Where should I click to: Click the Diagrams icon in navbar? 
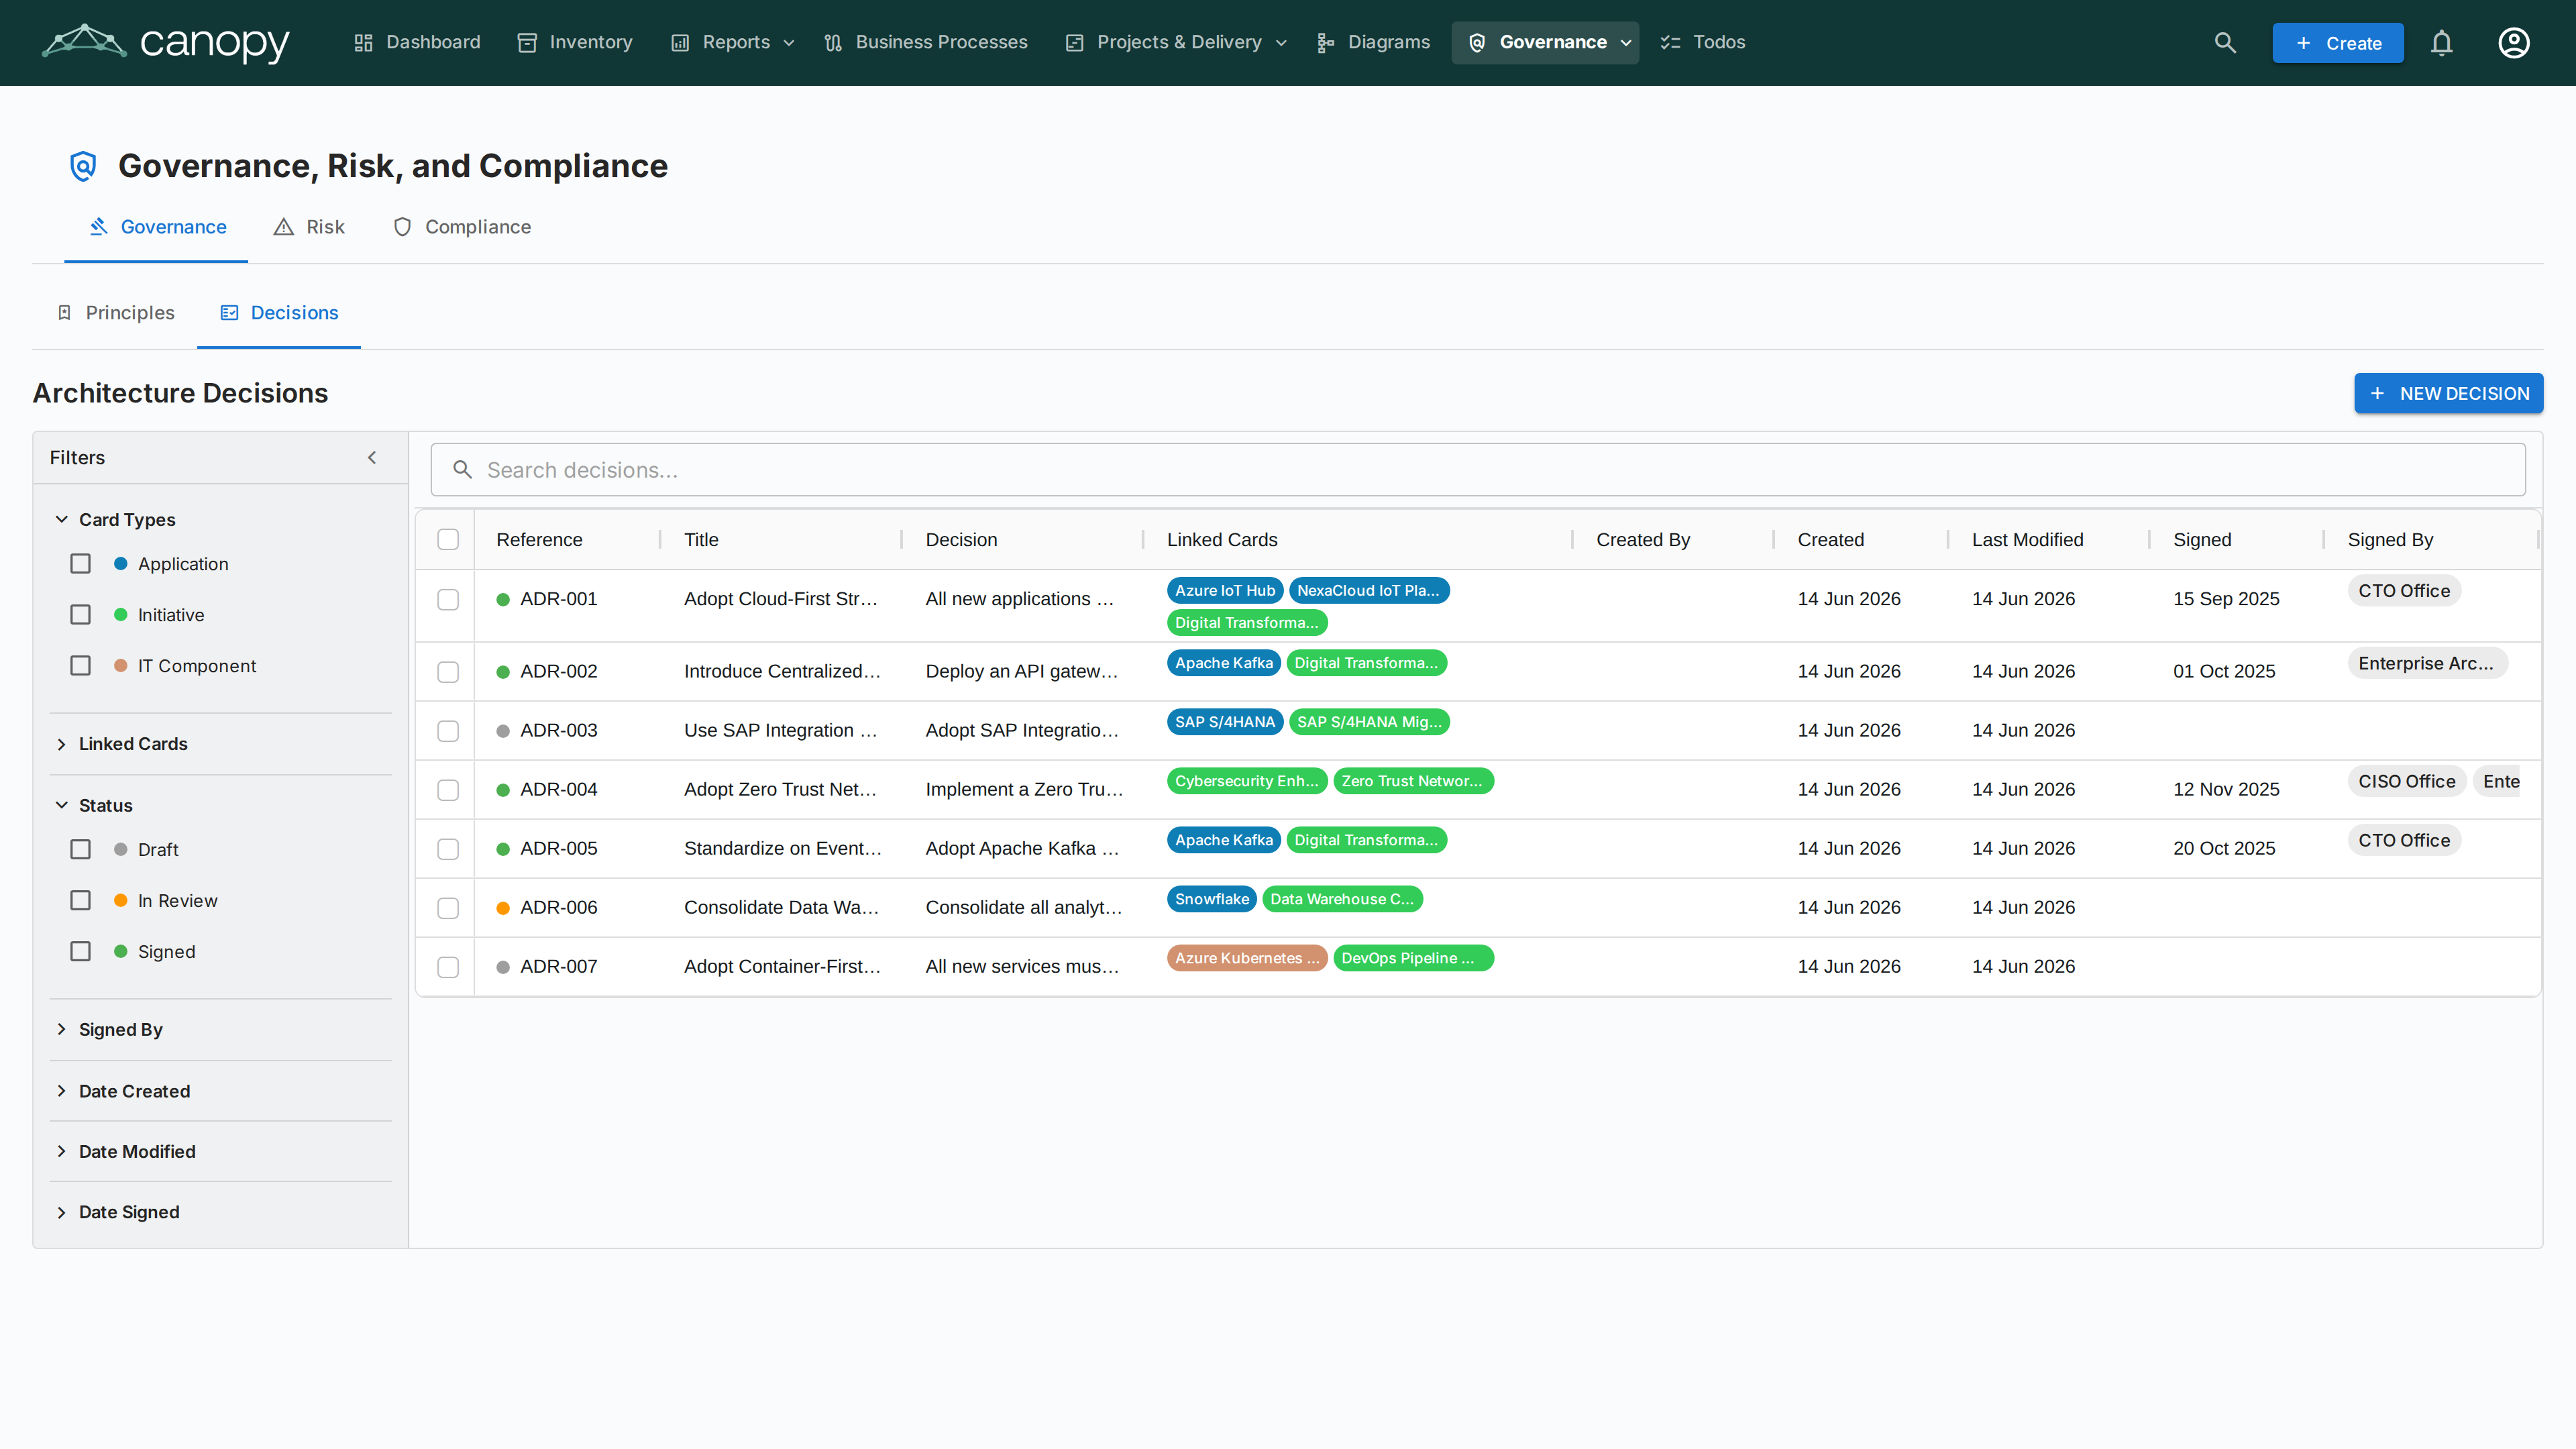[x=1326, y=43]
